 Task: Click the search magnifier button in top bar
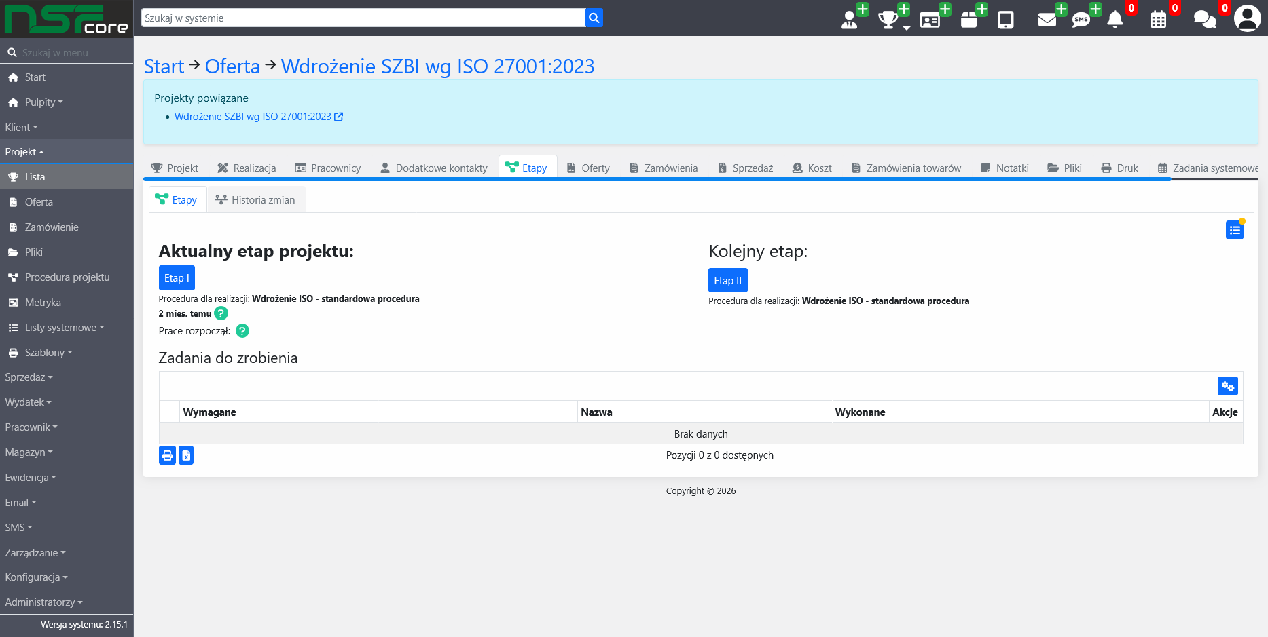594,18
